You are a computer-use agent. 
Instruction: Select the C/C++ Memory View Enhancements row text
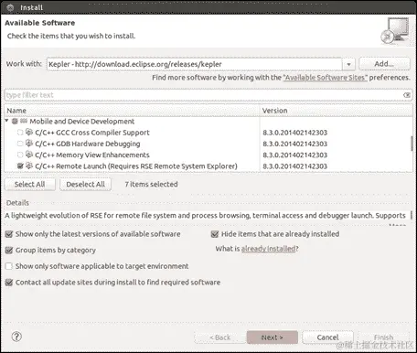pos(92,155)
